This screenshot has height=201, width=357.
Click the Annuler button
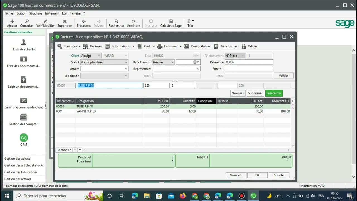(x=279, y=175)
